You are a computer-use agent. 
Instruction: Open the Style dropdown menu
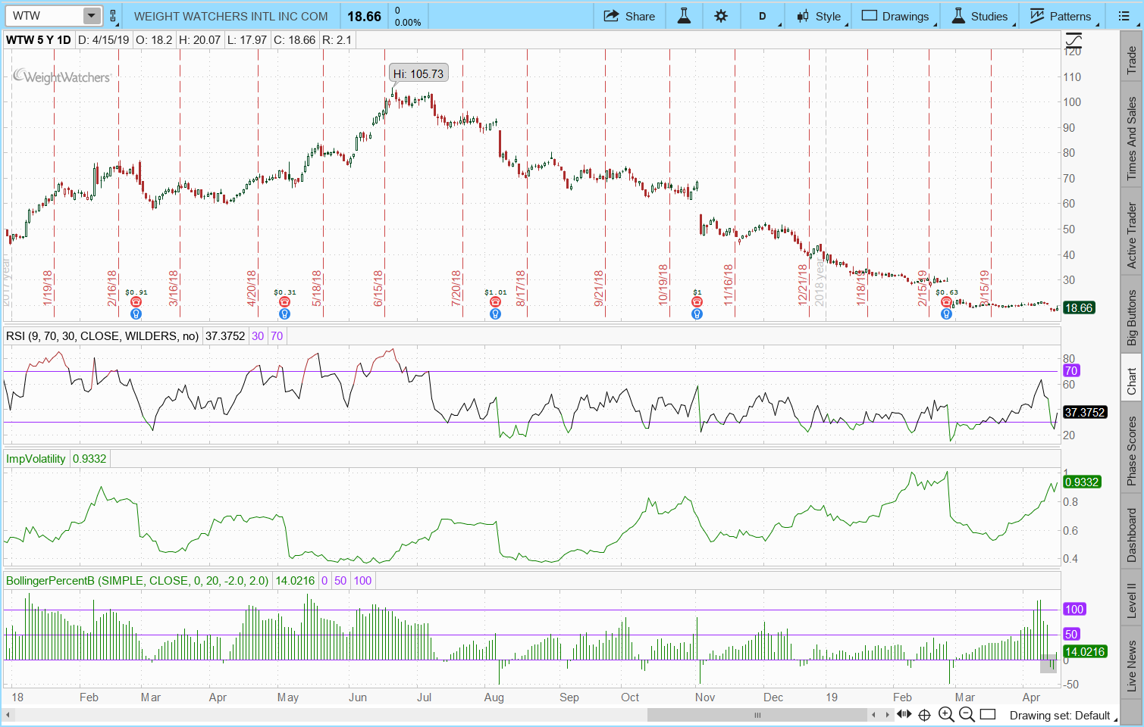point(819,16)
